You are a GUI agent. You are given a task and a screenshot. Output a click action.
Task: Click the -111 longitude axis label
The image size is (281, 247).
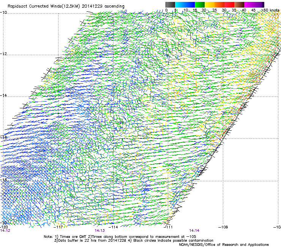point(168,227)
